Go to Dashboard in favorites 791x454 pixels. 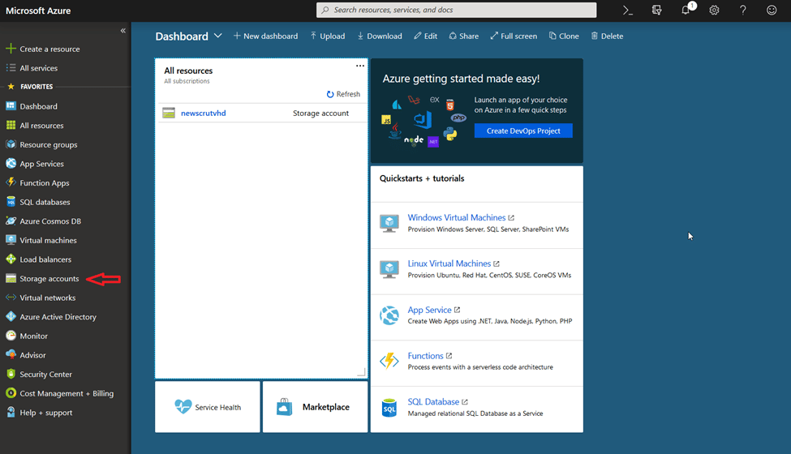[x=38, y=106]
